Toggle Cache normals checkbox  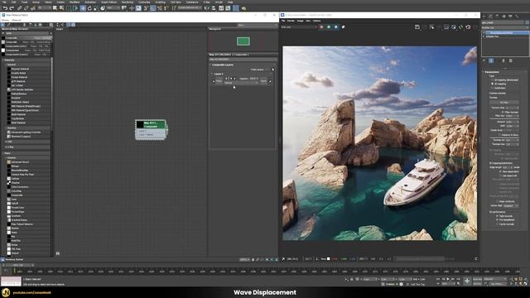tap(497, 224)
